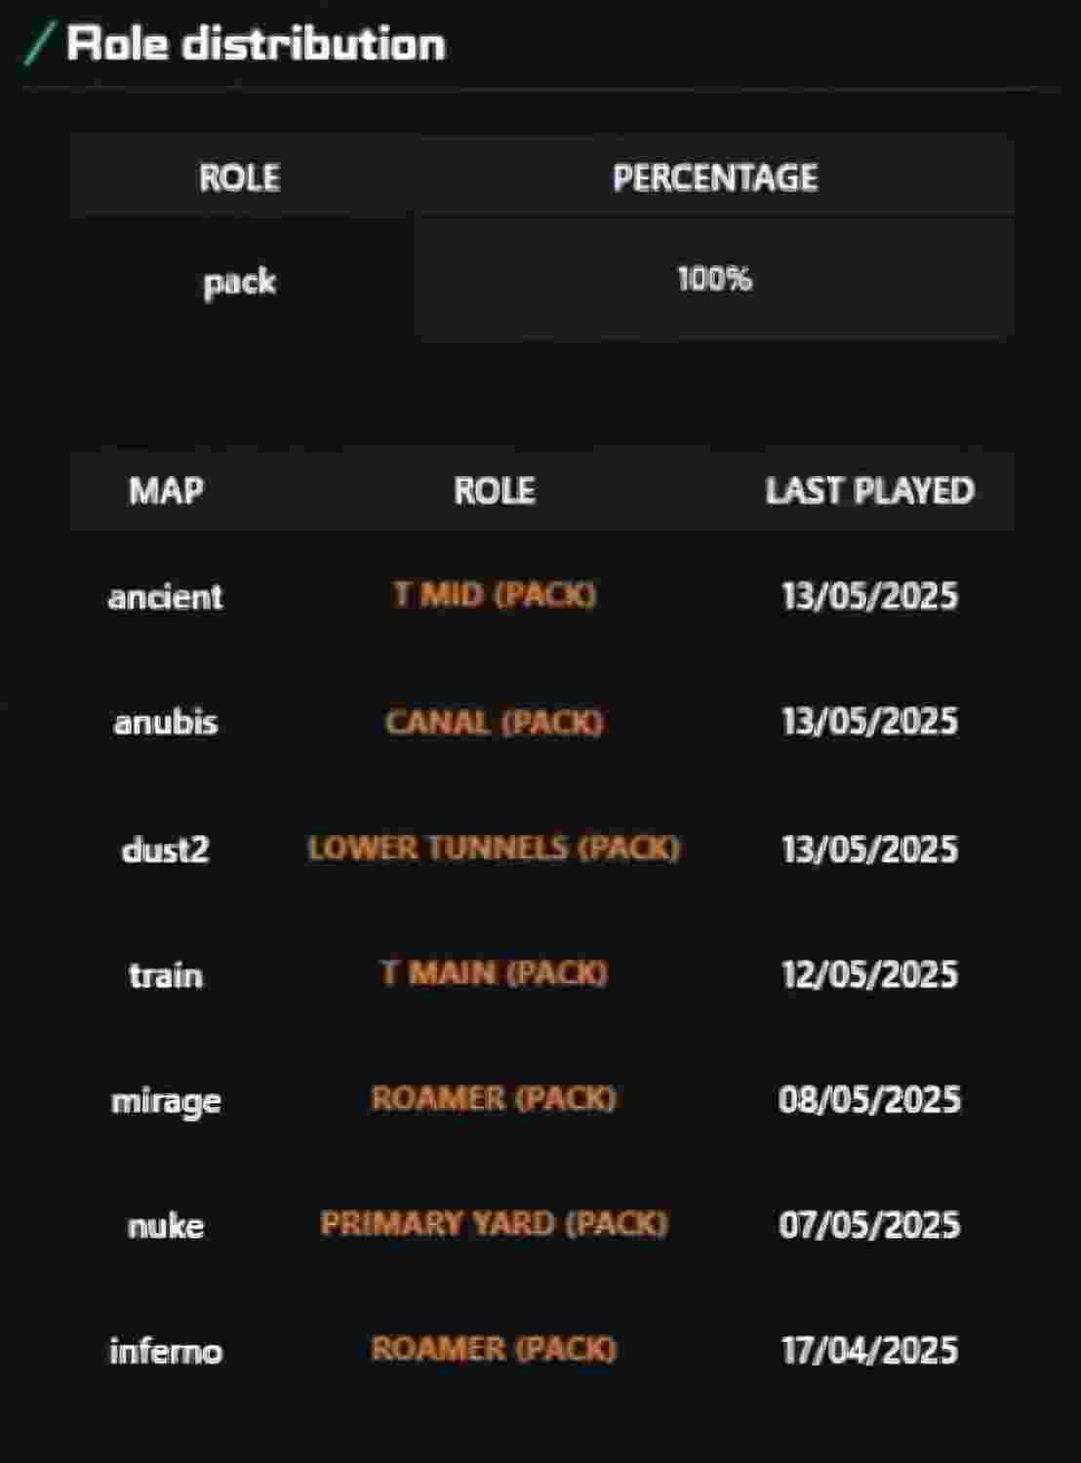Click the train last played date 12/05/2025
The image size is (1081, 1463).
[x=870, y=974]
